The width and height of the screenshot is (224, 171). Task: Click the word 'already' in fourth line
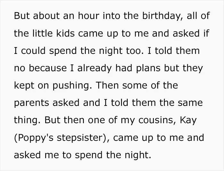(x=94, y=68)
